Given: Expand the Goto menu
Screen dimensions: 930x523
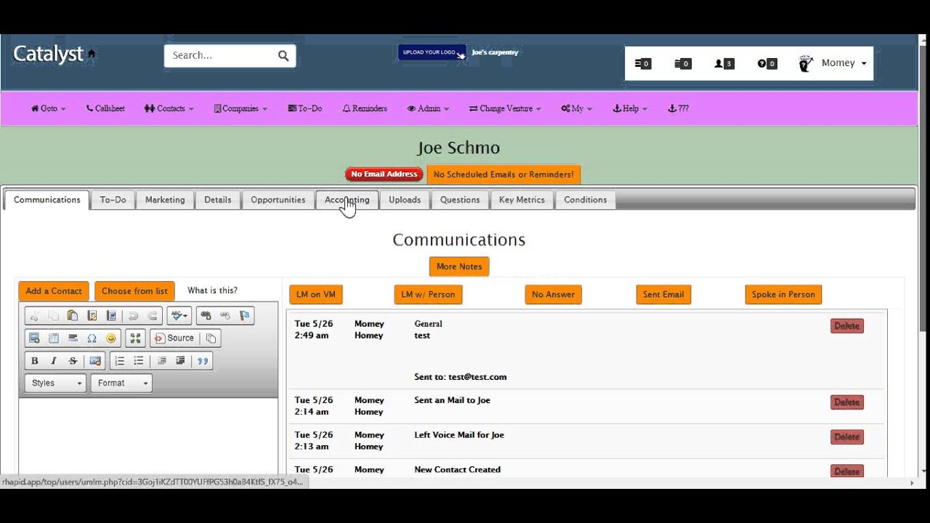Looking at the screenshot, I should click(x=48, y=108).
